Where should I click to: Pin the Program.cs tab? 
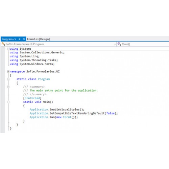[x=19, y=39]
